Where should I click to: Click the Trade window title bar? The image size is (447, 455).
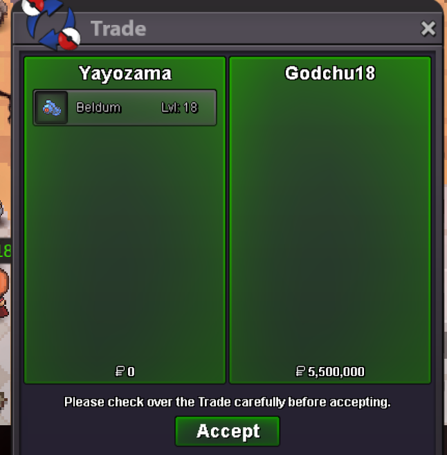(228, 28)
